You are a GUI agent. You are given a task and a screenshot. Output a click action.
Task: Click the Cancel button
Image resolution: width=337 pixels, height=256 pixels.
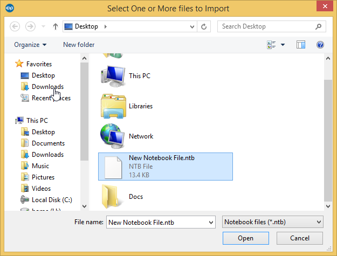pos(300,238)
